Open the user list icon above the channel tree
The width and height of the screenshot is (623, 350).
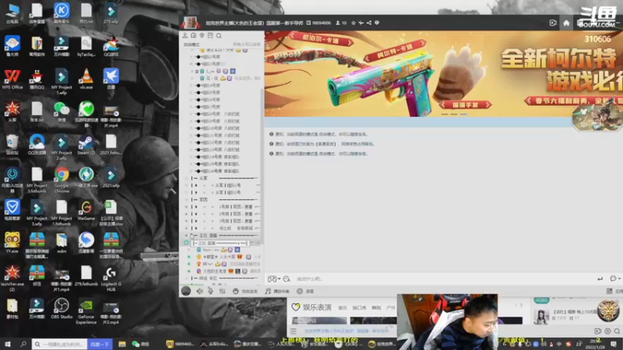pos(185,36)
